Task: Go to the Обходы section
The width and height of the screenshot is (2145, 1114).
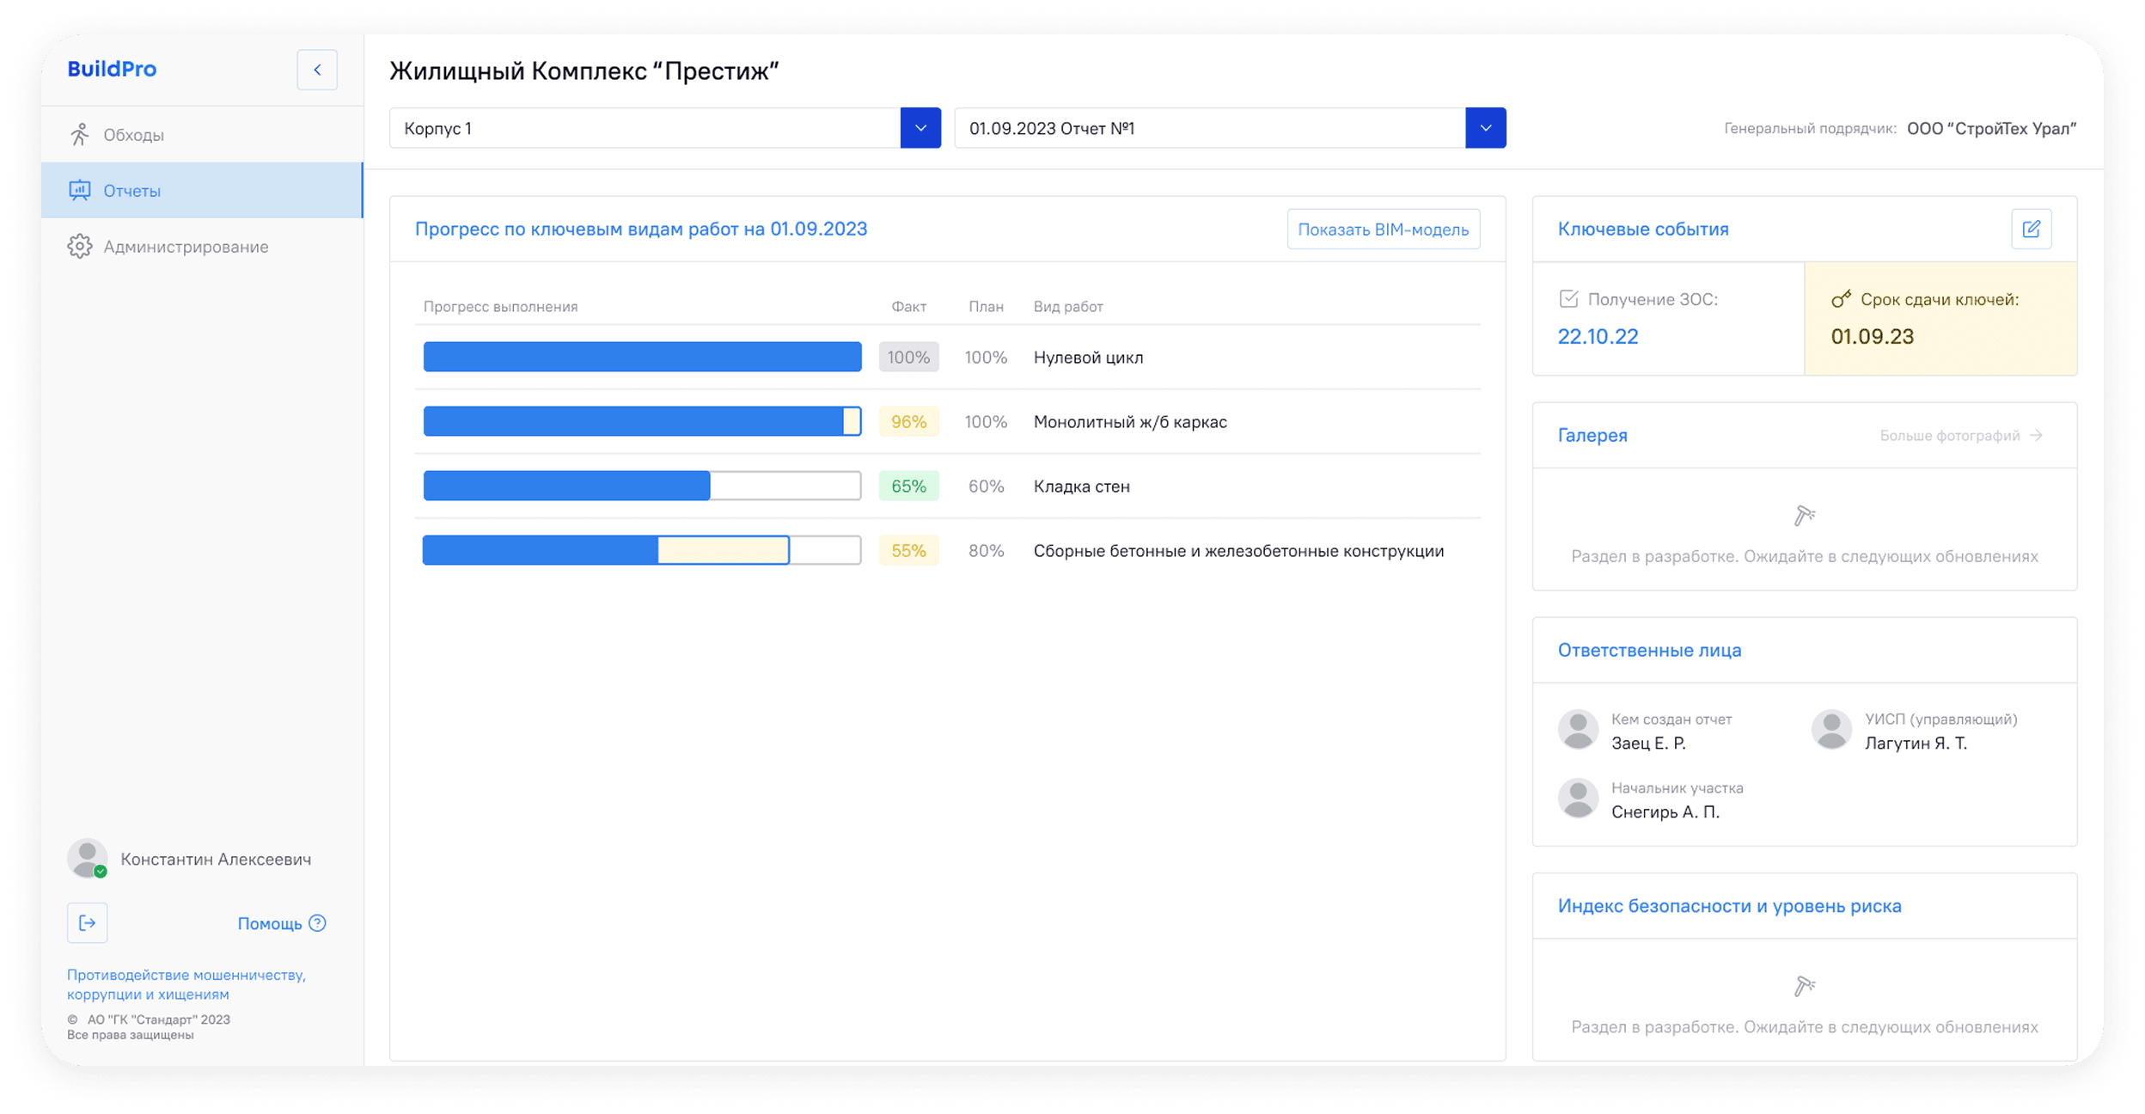Action: click(202, 135)
